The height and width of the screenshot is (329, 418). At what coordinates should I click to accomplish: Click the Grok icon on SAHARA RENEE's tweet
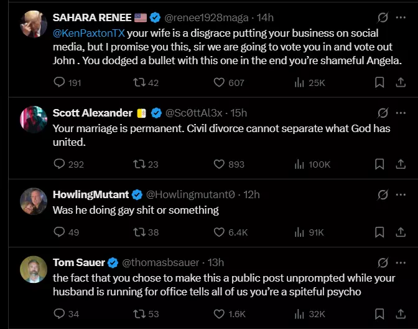point(383,17)
